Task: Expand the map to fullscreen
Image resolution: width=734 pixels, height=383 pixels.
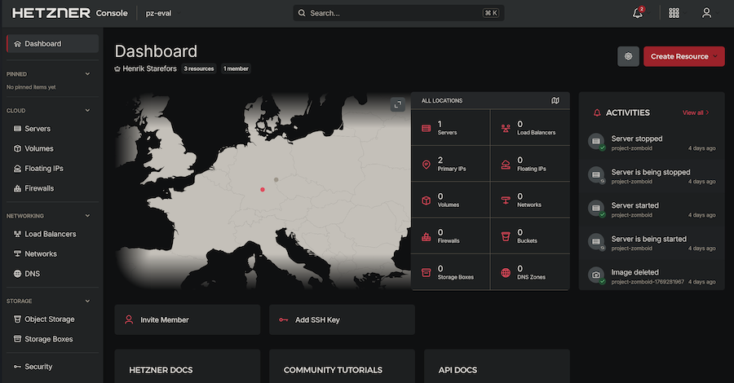Action: click(397, 104)
